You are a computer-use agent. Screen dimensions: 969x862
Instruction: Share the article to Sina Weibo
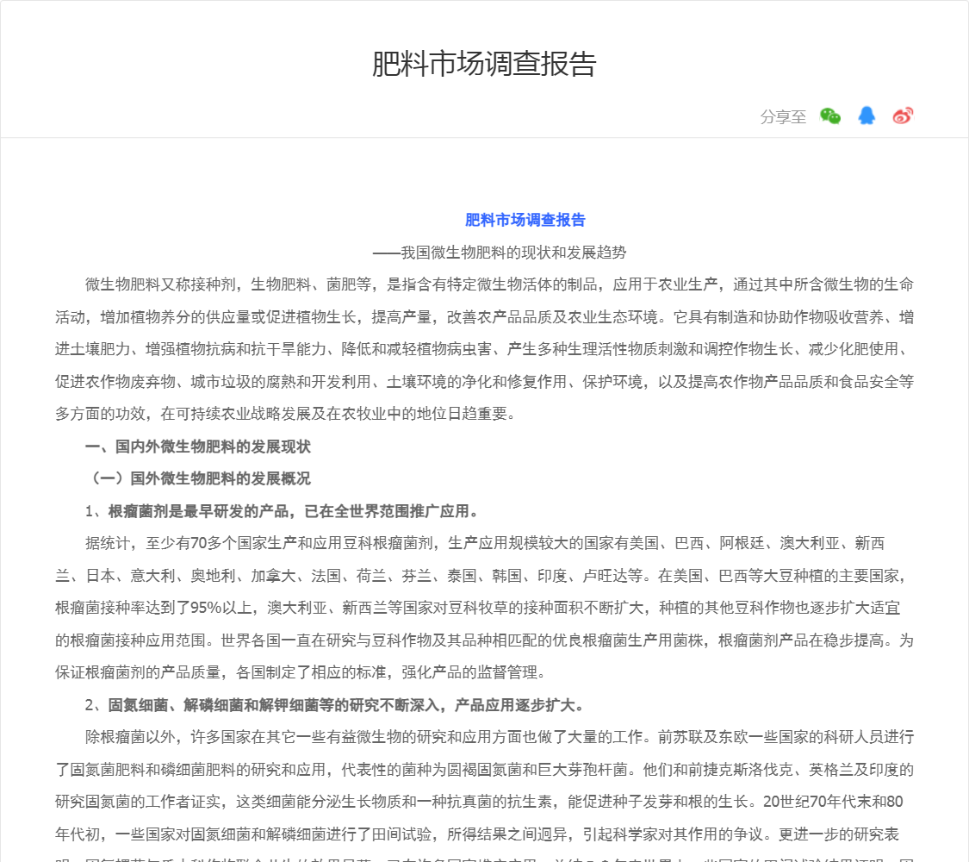point(903,116)
